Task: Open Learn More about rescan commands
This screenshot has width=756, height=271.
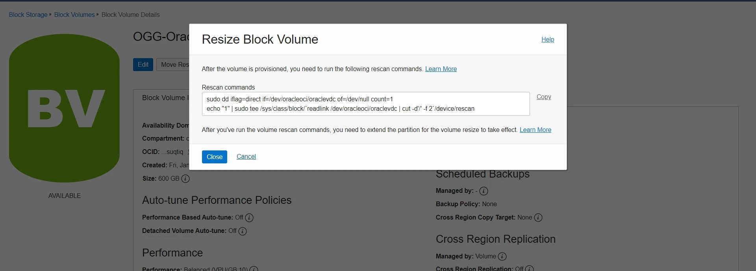Action: (x=441, y=69)
